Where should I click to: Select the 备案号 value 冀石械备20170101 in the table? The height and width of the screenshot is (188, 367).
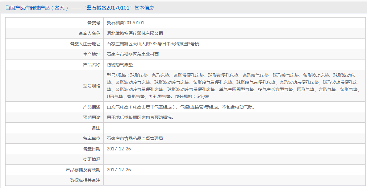point(125,23)
